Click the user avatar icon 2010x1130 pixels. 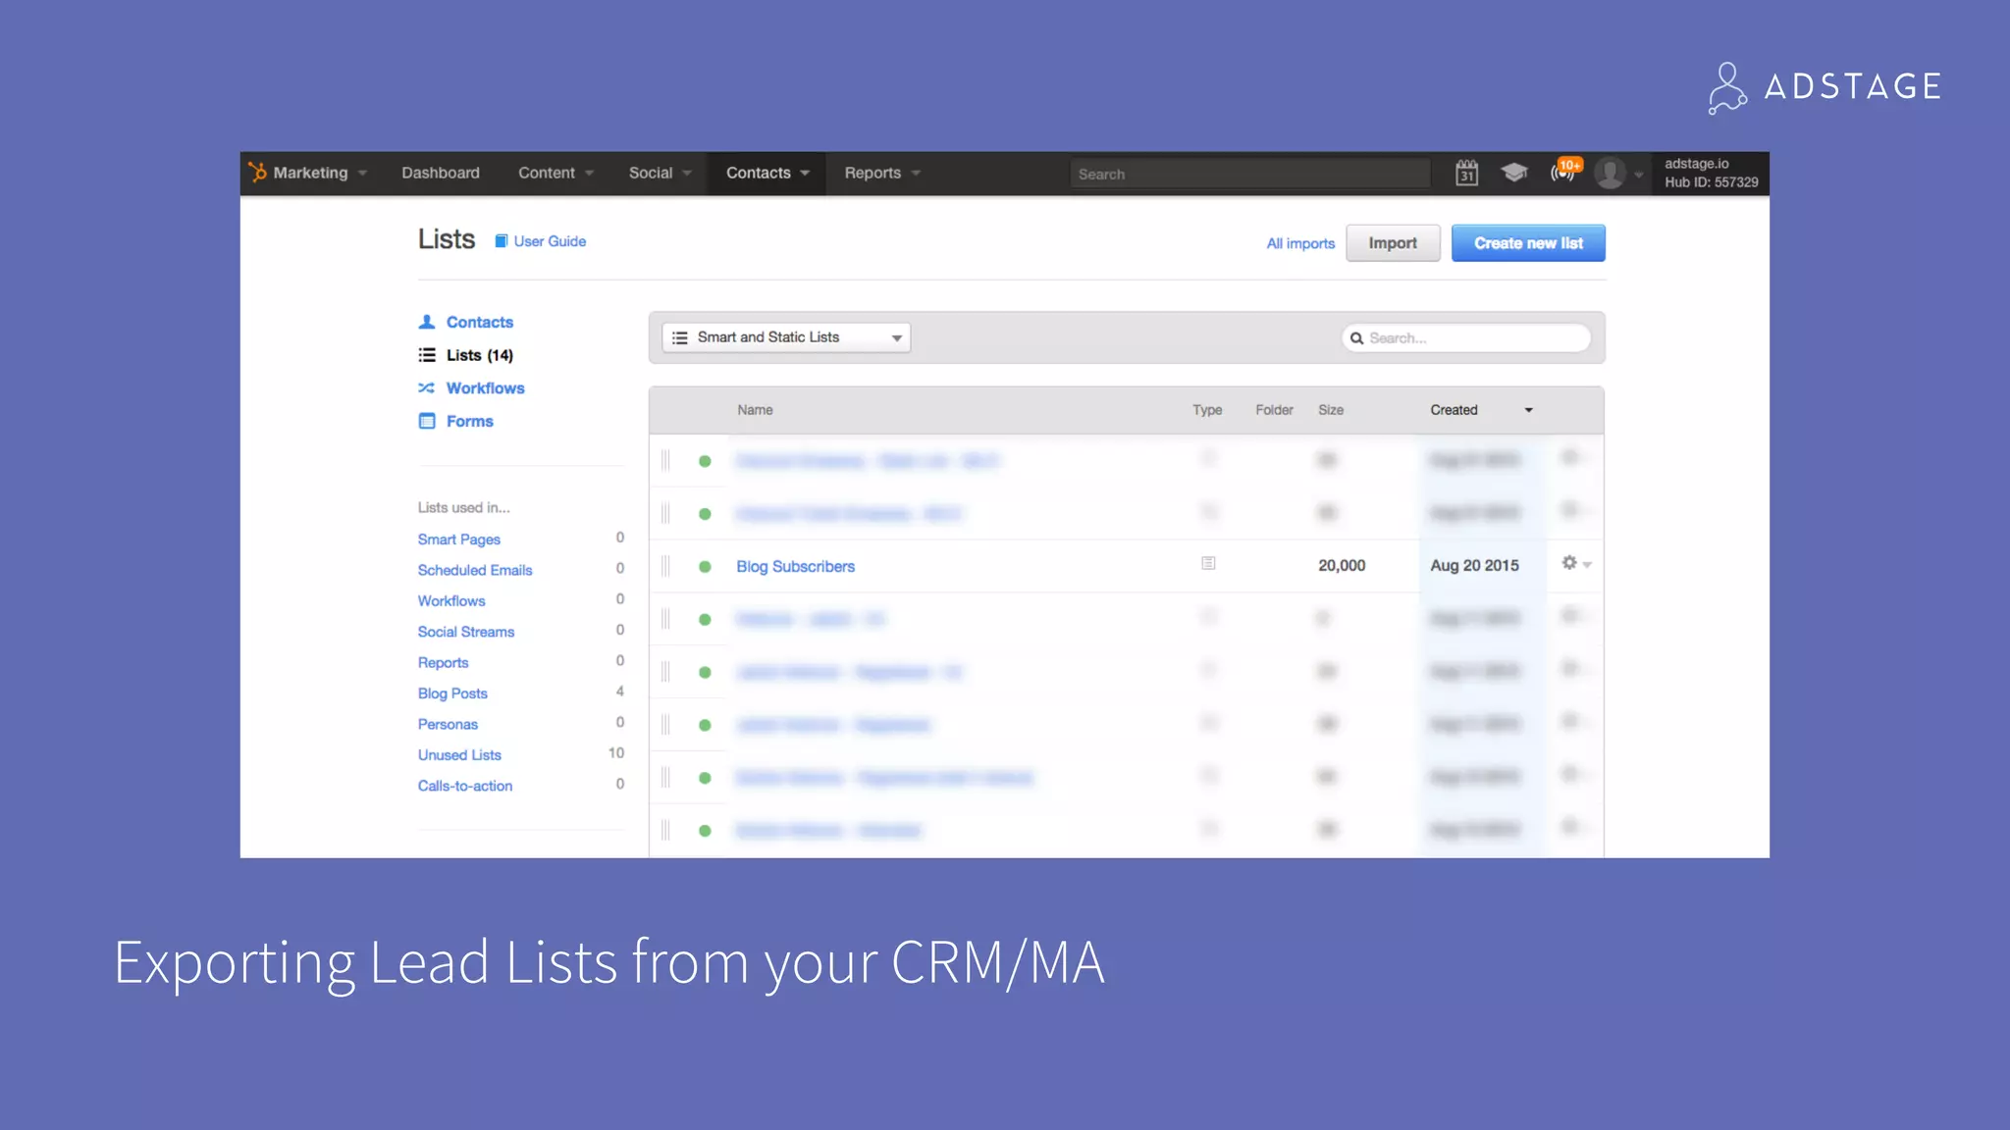pos(1610,173)
